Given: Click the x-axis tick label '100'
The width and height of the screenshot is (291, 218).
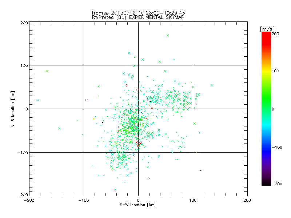Looking at the screenshot, I should [x=193, y=200].
